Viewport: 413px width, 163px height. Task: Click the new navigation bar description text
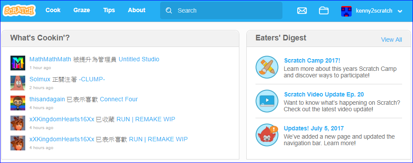click(339, 140)
